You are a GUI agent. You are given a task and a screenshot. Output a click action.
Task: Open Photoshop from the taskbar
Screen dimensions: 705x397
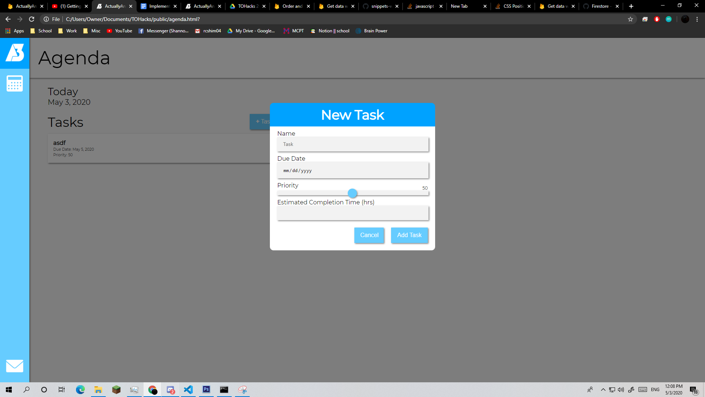coord(206,390)
